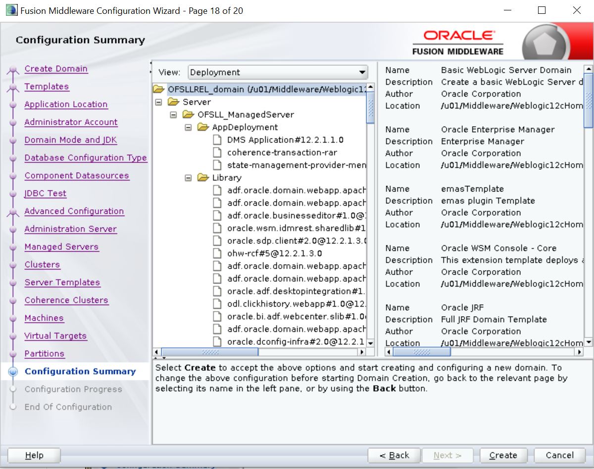Click file icon of oracle.dconfig-infra
This screenshot has height=469, width=594.
[x=217, y=342]
